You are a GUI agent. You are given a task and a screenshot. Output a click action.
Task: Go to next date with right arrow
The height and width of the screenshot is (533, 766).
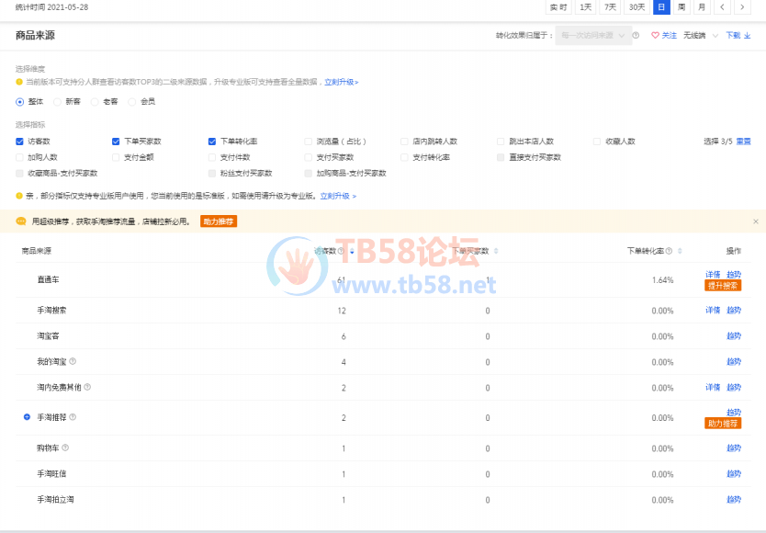coord(743,7)
